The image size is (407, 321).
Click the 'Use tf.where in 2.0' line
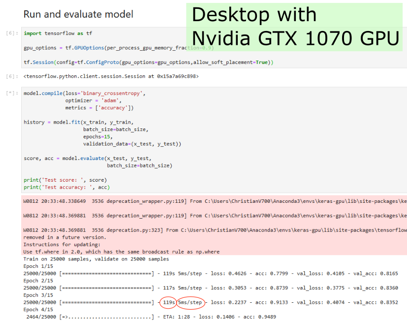point(121,252)
